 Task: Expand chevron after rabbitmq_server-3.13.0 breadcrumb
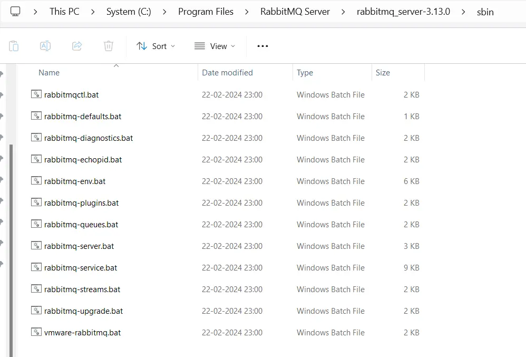pos(463,12)
